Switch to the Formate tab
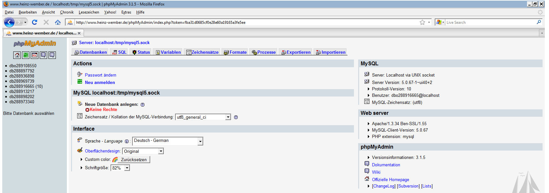The image size is (549, 193). [x=235, y=52]
